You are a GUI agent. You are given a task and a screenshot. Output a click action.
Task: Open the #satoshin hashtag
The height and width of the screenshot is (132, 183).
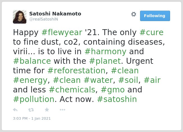coord(117,99)
